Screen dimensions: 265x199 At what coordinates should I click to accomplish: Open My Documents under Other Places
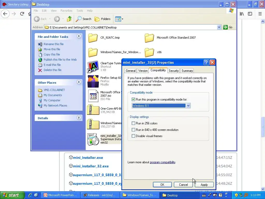[53, 95]
